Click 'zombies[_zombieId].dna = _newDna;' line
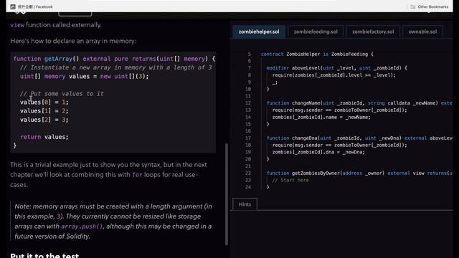Image resolution: width=459 pixels, height=258 pixels. (x=318, y=152)
